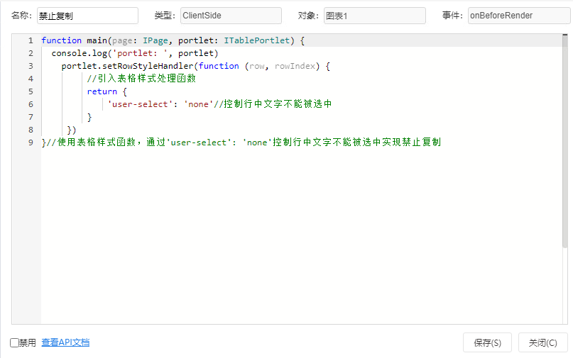Image resolution: width=573 pixels, height=358 pixels.
Task: Click line number 5 in the gutter
Action: click(31, 91)
